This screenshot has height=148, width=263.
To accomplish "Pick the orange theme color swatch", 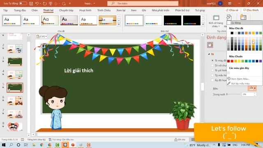I will point(246,33).
